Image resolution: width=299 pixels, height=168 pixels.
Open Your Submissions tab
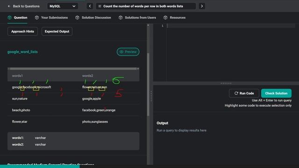point(51,18)
